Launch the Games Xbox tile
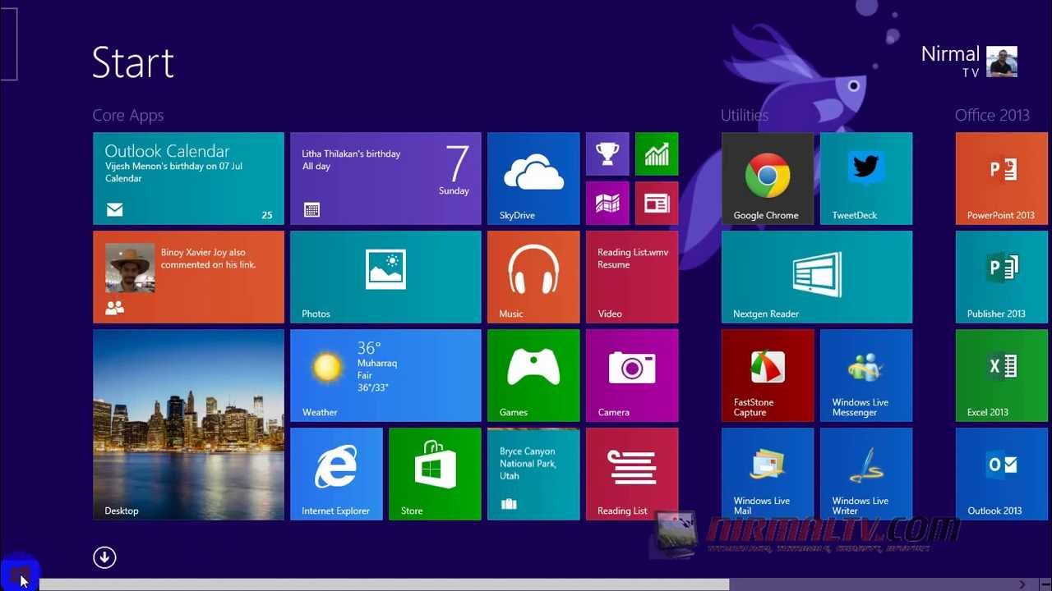 tap(533, 375)
